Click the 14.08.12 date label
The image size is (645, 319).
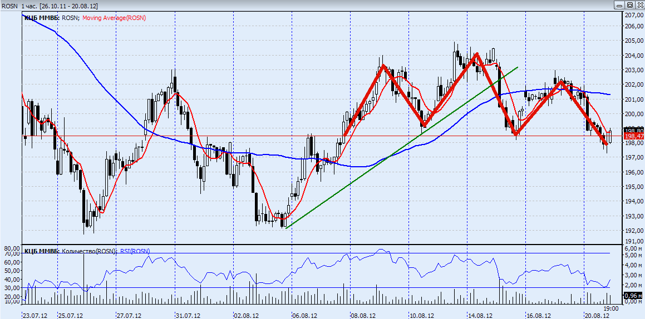coord(480,315)
